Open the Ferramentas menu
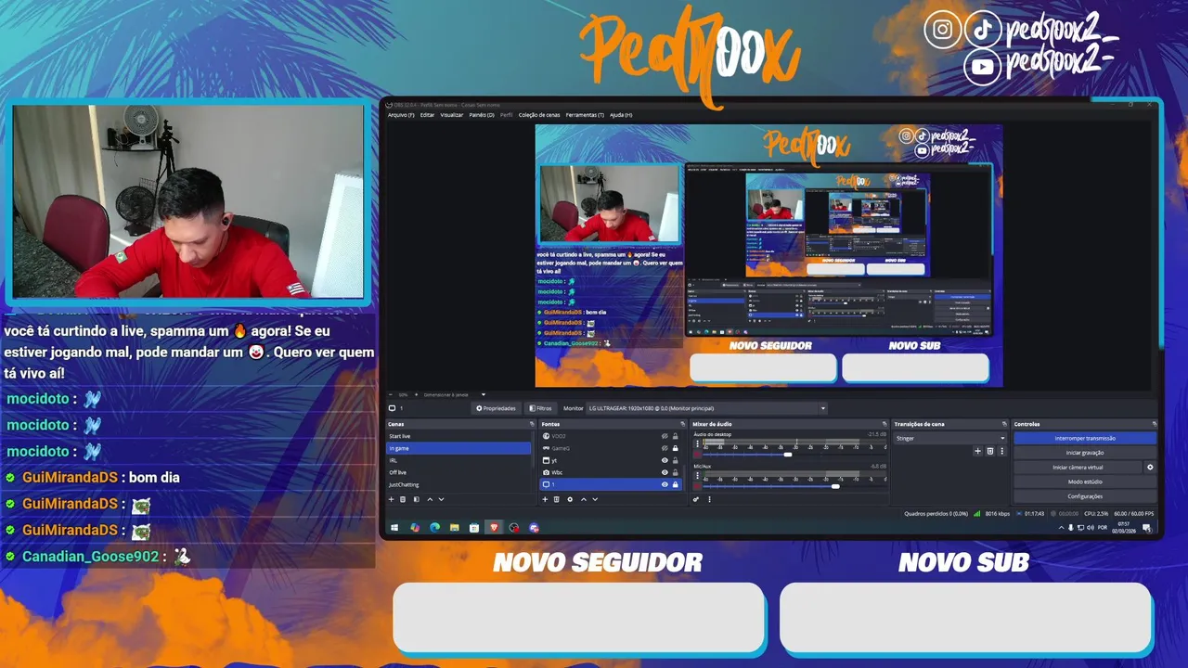1188x668 pixels. point(585,115)
